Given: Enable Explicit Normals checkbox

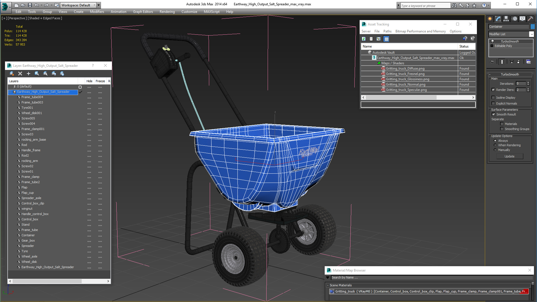Looking at the screenshot, I should coord(493,103).
